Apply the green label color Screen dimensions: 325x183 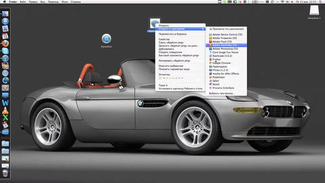pos(173,78)
